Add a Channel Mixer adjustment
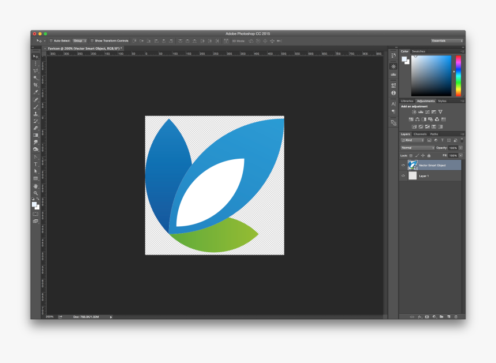The image size is (496, 363). click(x=437, y=119)
